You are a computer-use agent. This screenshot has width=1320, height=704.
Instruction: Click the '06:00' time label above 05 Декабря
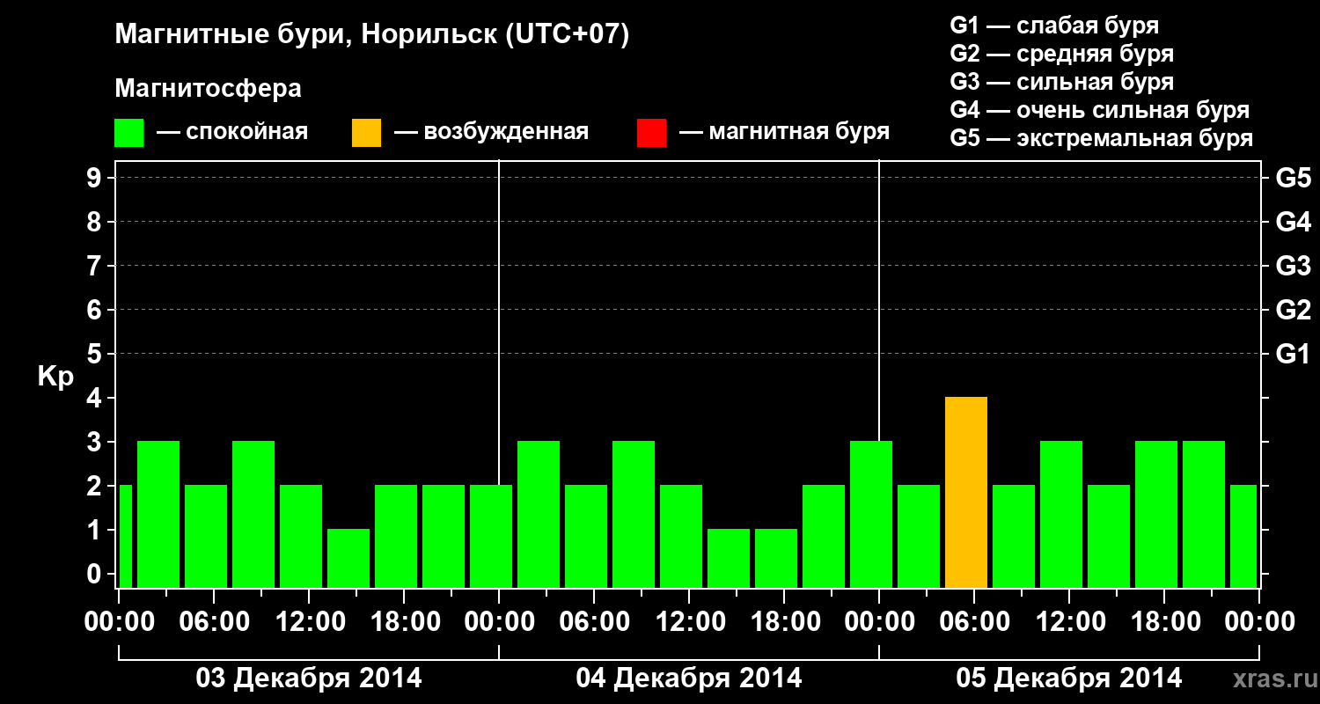(x=973, y=622)
